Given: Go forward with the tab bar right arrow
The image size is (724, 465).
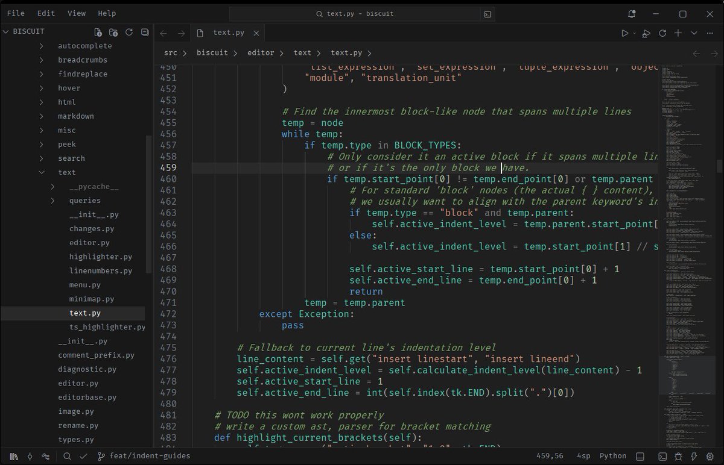Looking at the screenshot, I should pyautogui.click(x=181, y=33).
